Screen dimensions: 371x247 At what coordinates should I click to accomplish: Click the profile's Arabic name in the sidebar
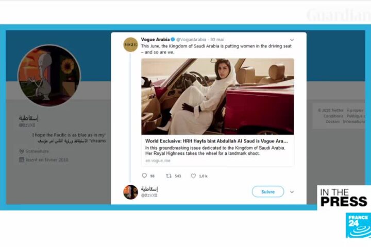click(x=29, y=118)
